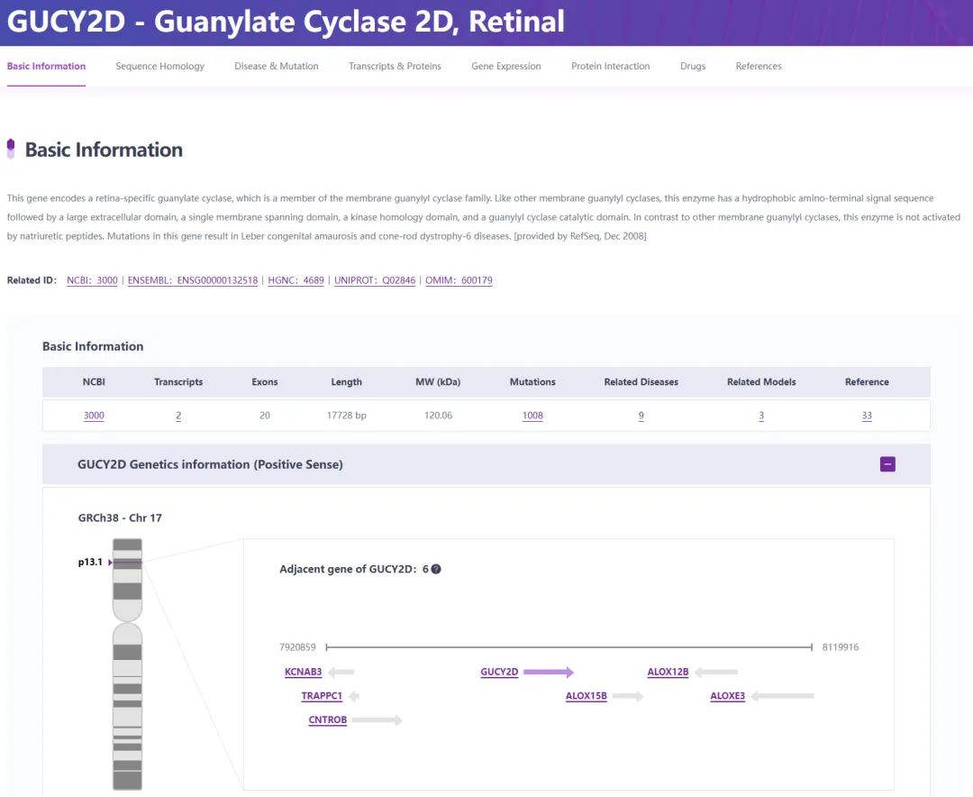
Task: Switch to the Sequence Homology tab
Action: pos(159,66)
